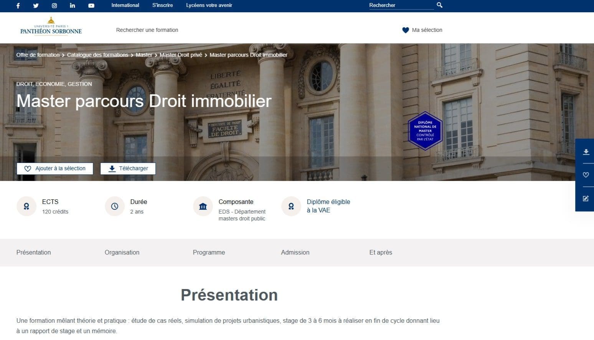The width and height of the screenshot is (594, 340).
Task: Open the LinkedIn social icon
Action: click(73, 5)
